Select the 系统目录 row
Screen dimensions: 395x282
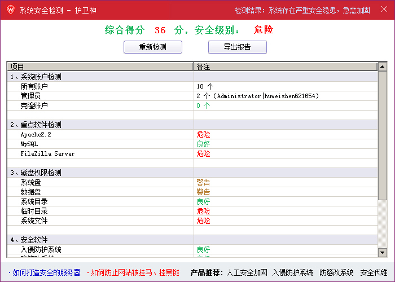pos(193,201)
